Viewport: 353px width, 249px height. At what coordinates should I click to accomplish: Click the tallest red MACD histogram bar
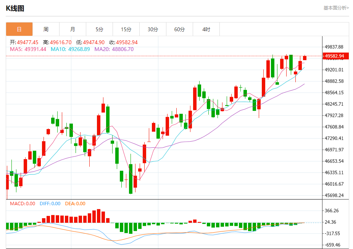tap(99, 216)
